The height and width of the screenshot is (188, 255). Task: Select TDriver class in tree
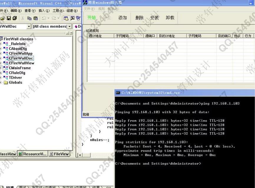[15, 78]
